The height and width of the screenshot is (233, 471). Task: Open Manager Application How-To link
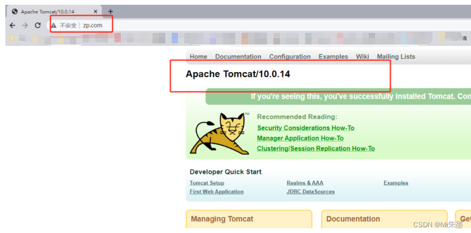pos(300,138)
